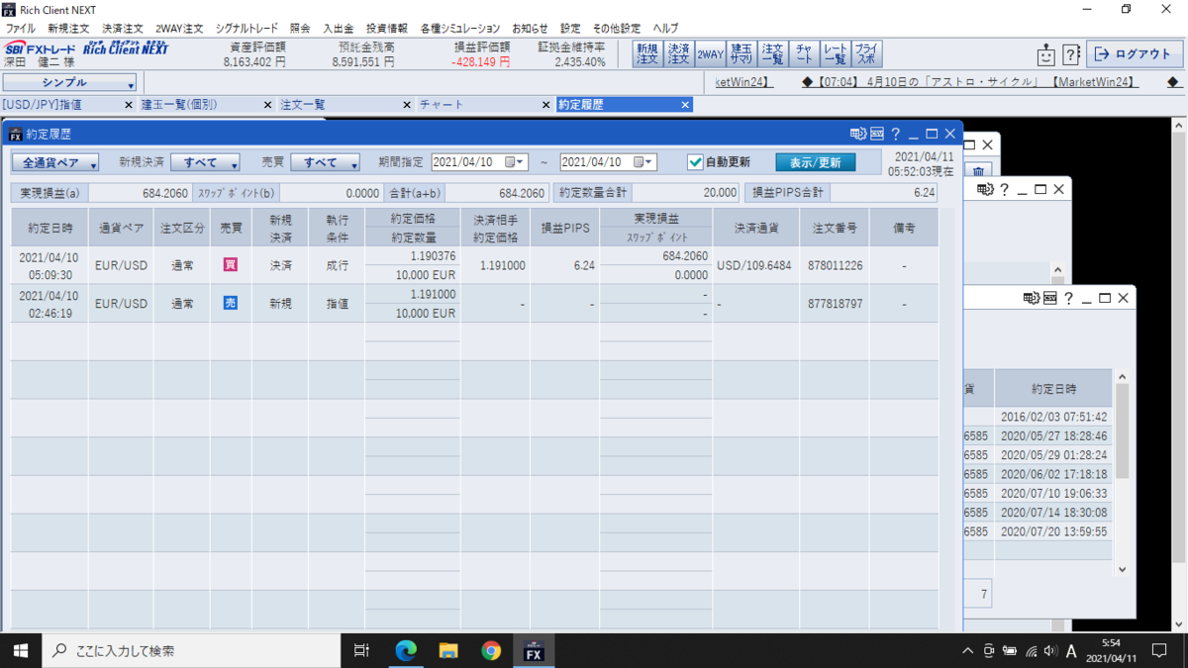
Task: Select the realized profit value 684.2060 in first row
Action: point(684,255)
